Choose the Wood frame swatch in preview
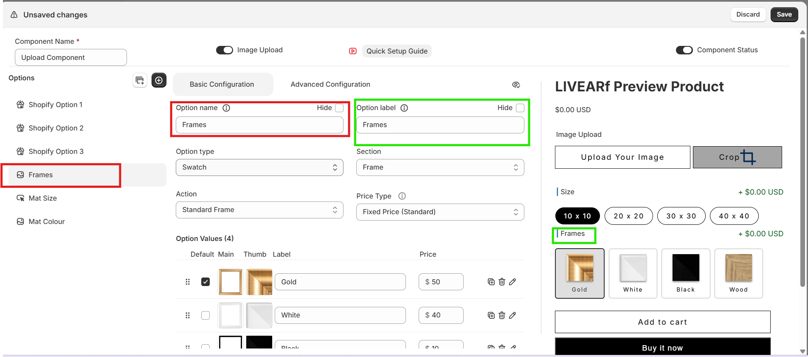Viewport: 808px width, 357px height. 739,273
